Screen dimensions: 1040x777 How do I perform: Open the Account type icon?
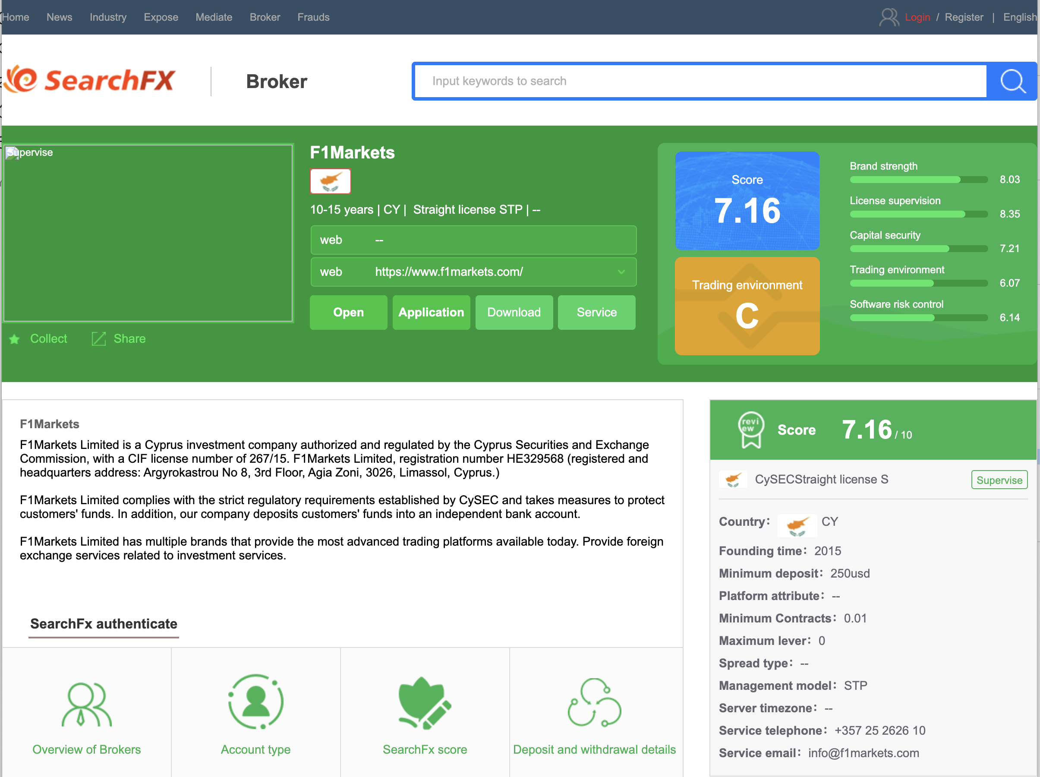255,702
